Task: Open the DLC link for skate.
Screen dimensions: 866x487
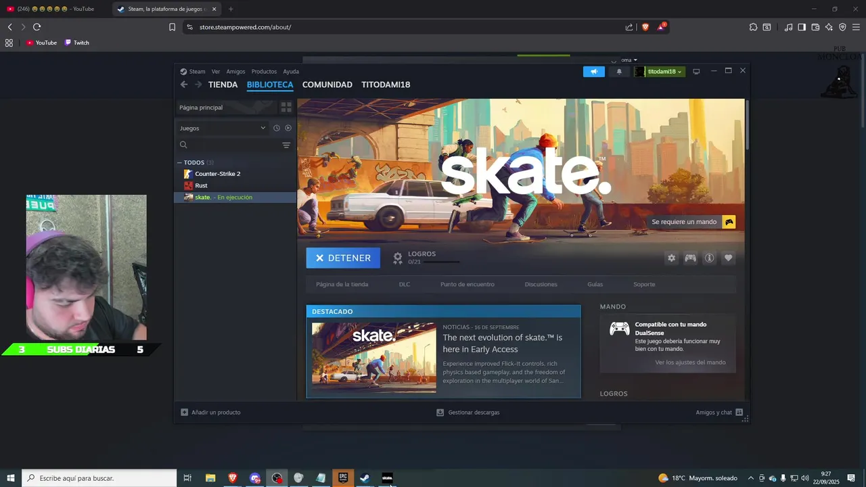Action: pos(405,284)
